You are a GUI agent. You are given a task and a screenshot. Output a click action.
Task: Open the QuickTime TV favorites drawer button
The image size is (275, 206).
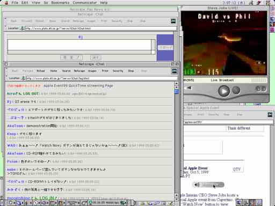(x=260, y=89)
